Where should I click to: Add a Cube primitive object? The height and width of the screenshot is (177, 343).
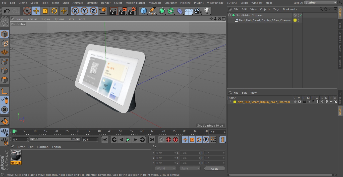pos(143,11)
